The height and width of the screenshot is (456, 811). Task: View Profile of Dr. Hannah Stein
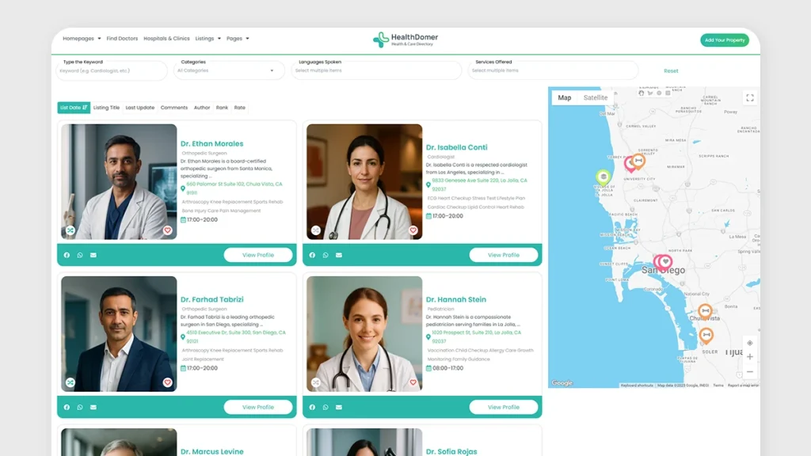pos(503,408)
